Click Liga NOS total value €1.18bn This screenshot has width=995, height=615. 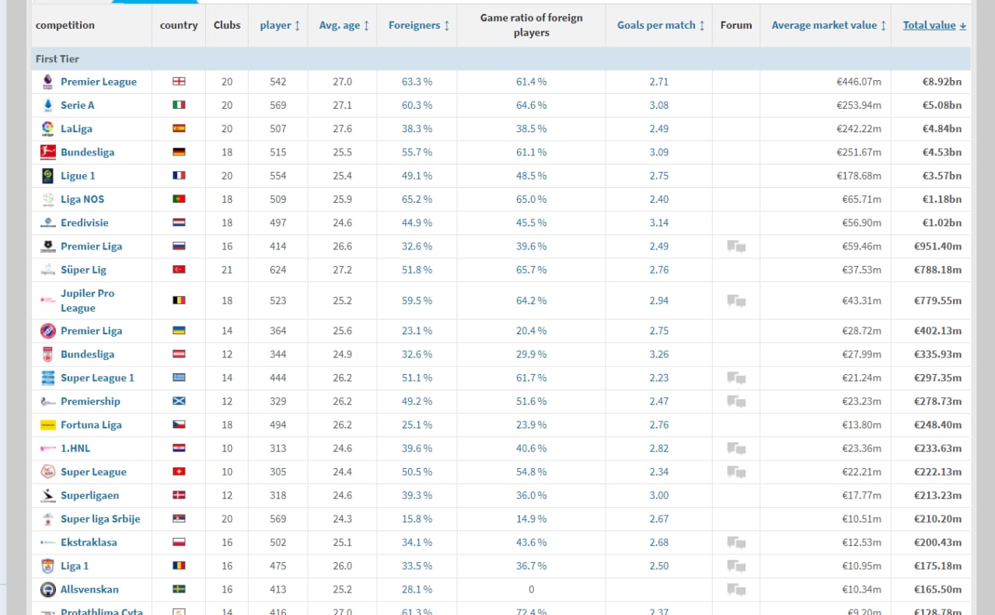pos(941,199)
